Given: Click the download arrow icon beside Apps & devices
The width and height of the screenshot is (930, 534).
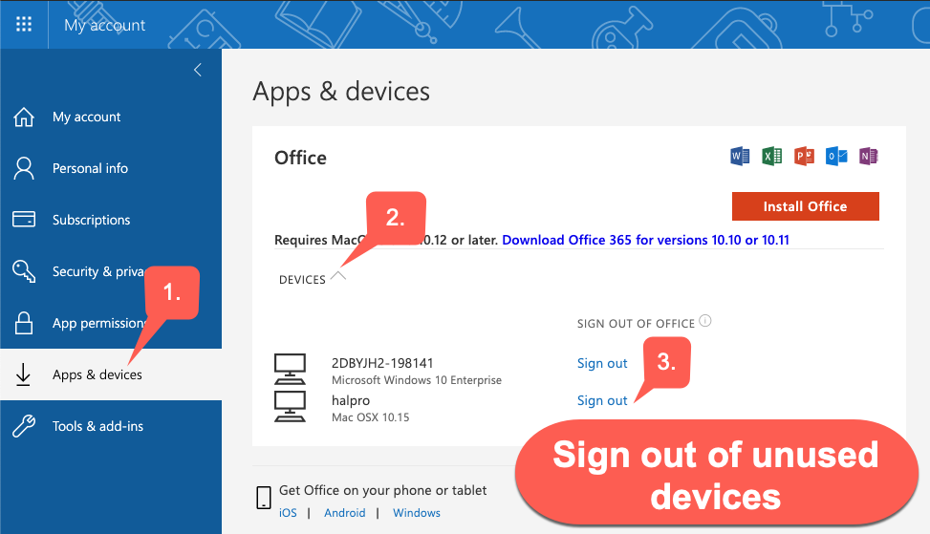Looking at the screenshot, I should pos(23,374).
